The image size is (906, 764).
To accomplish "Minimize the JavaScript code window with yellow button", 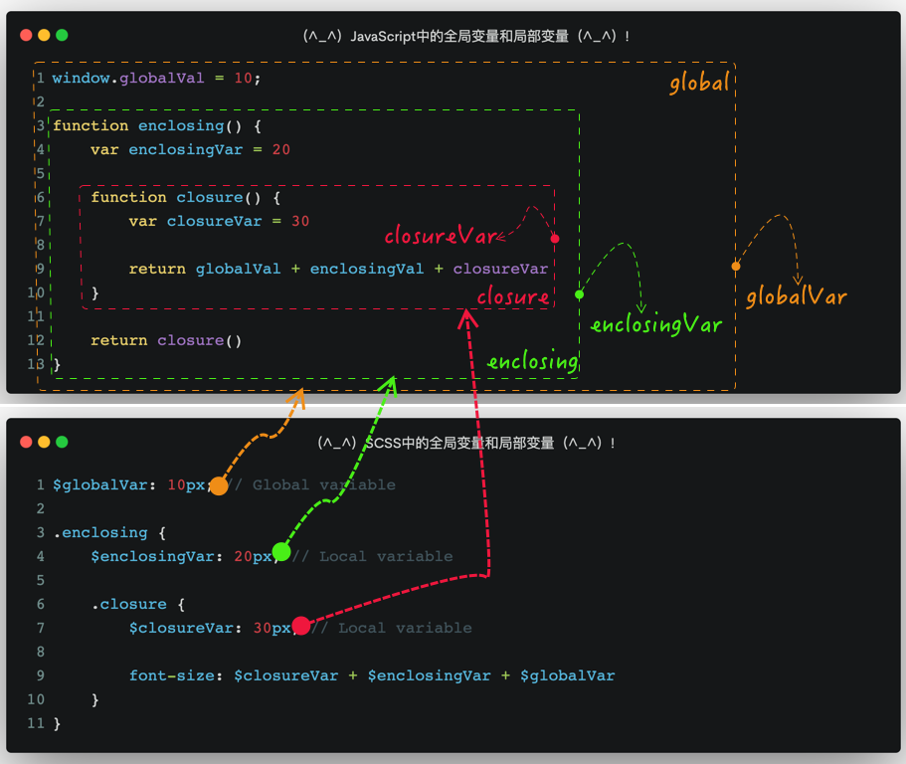I will [44, 35].
